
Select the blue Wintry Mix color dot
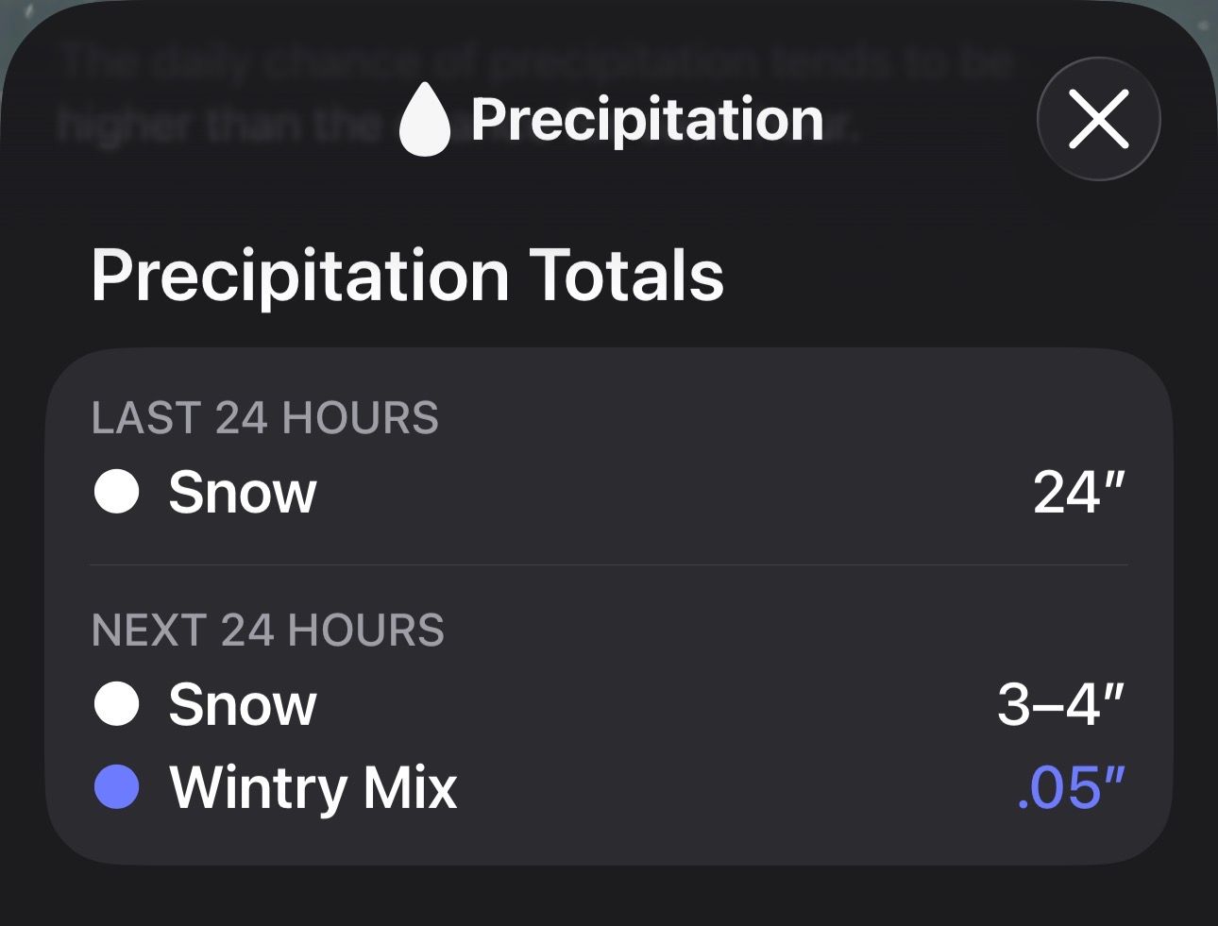pos(117,787)
